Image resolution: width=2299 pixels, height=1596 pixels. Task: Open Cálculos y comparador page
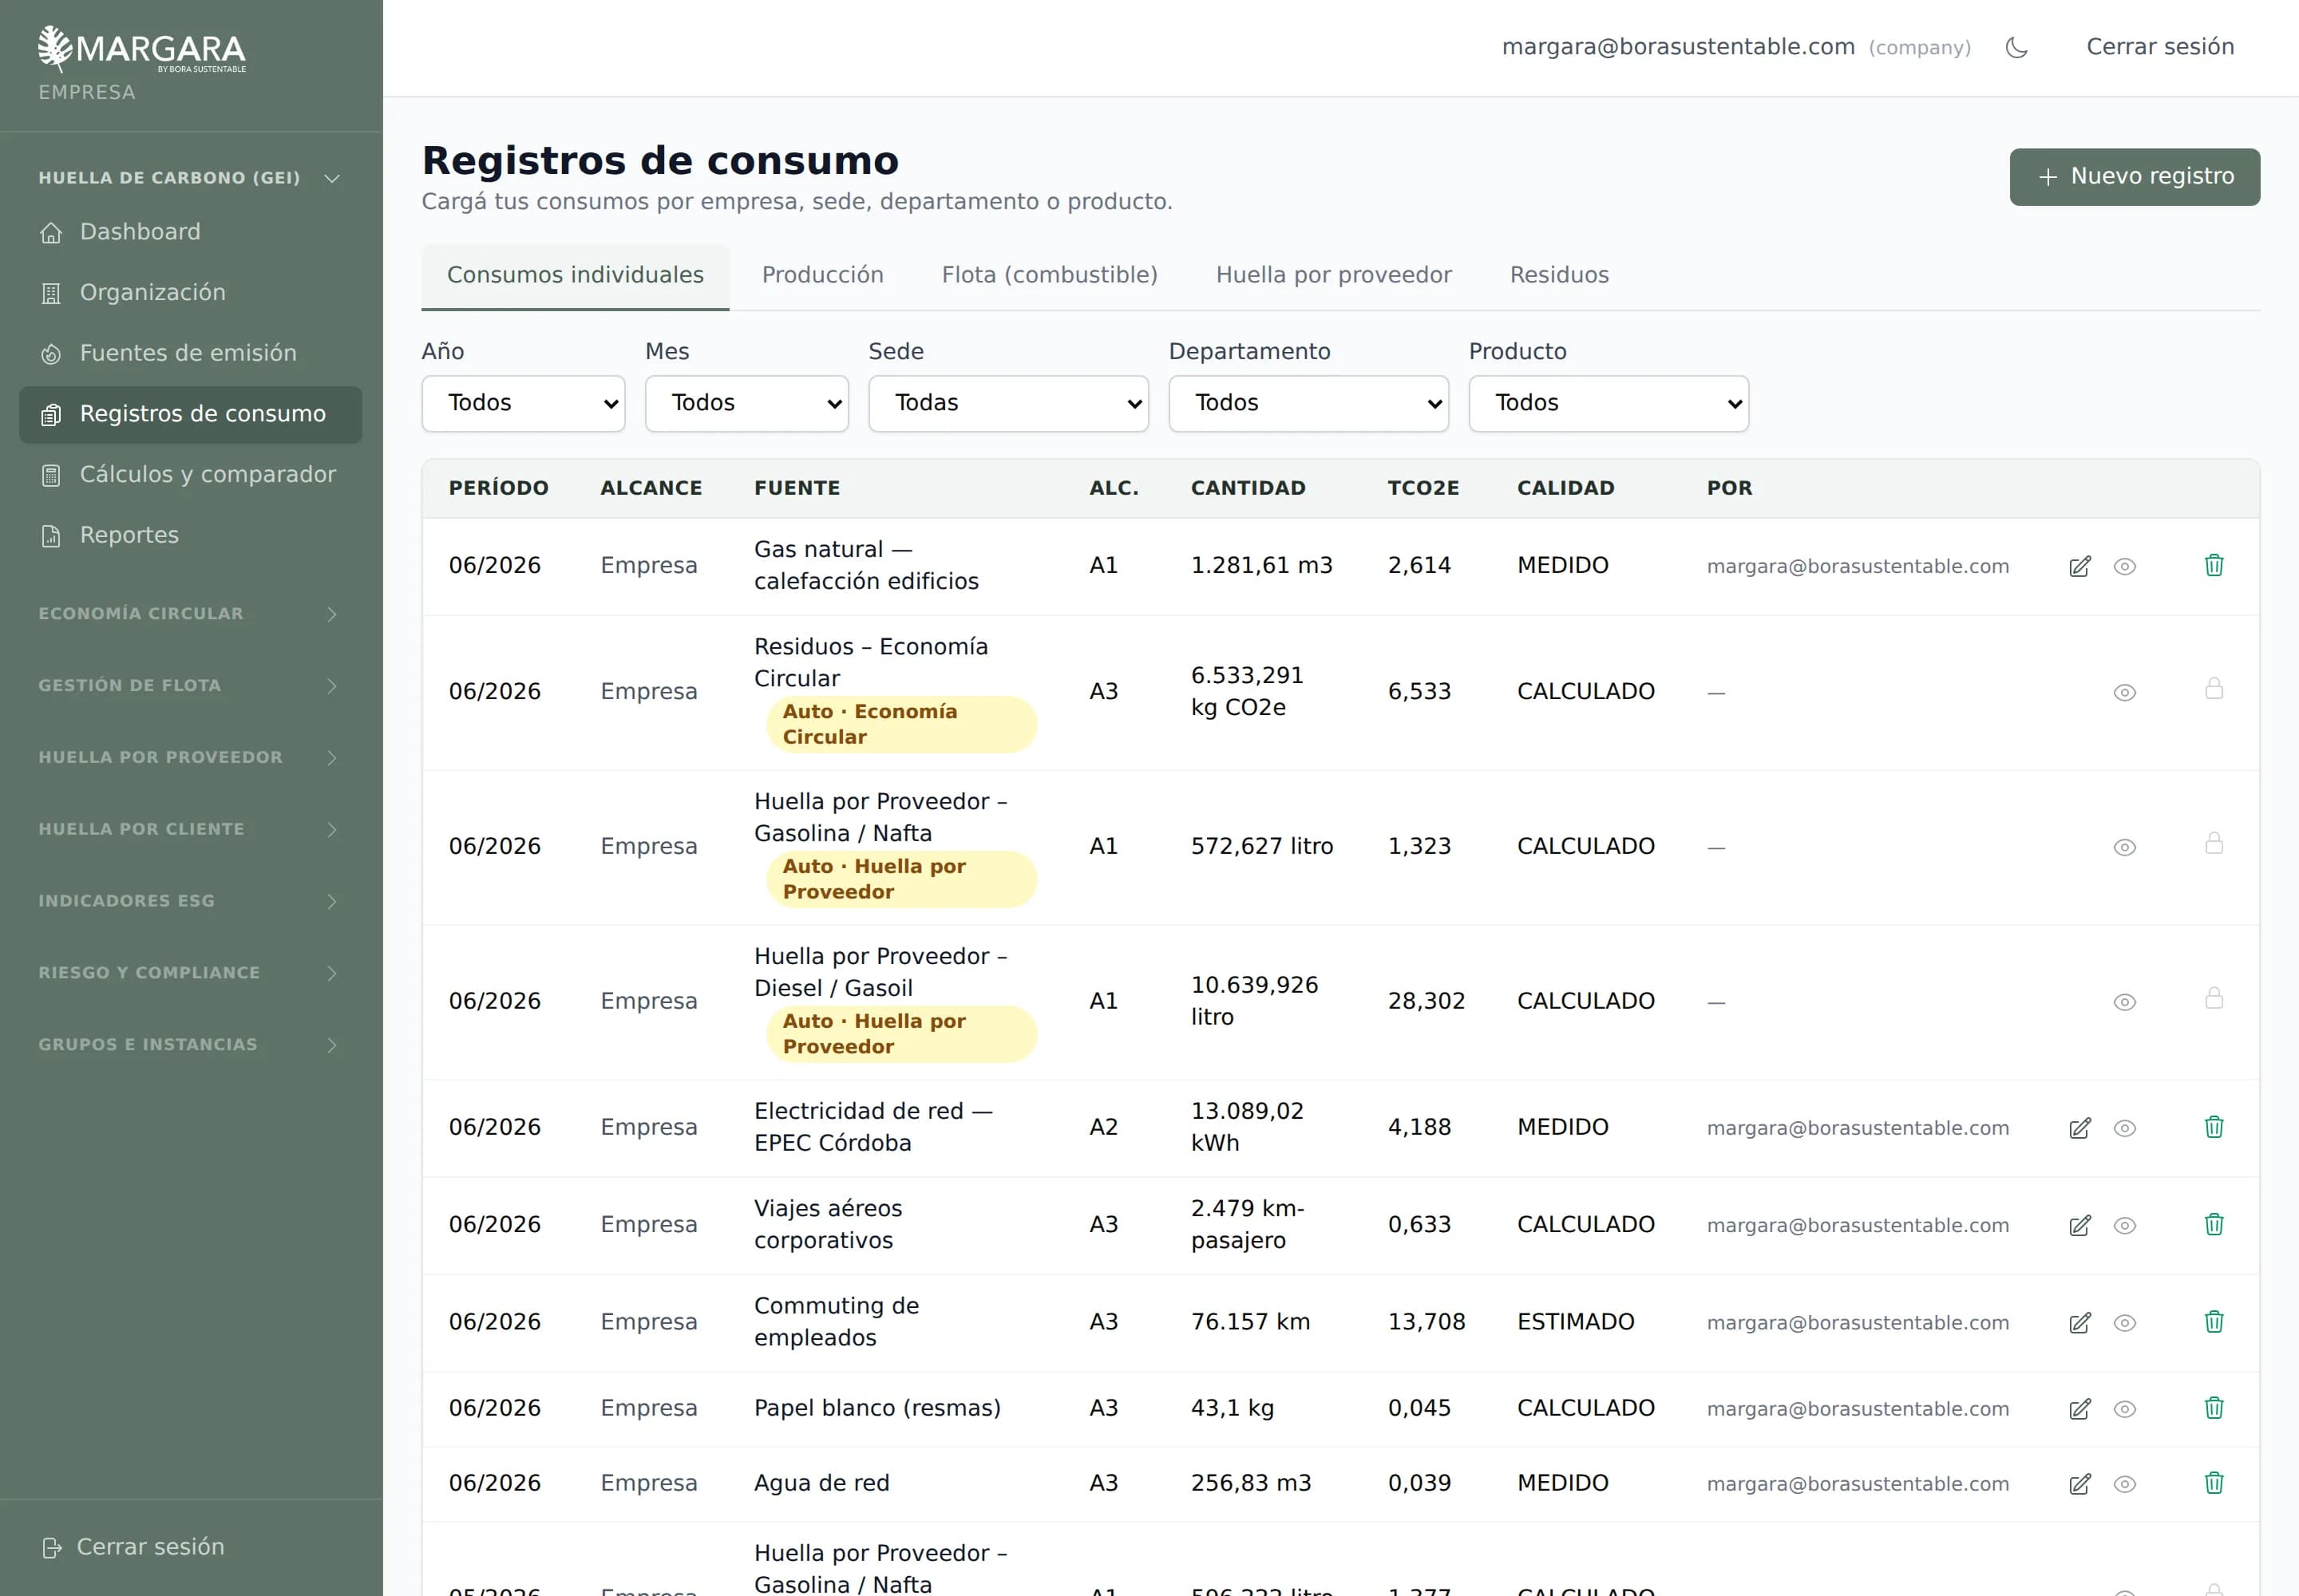pyautogui.click(x=190, y=475)
